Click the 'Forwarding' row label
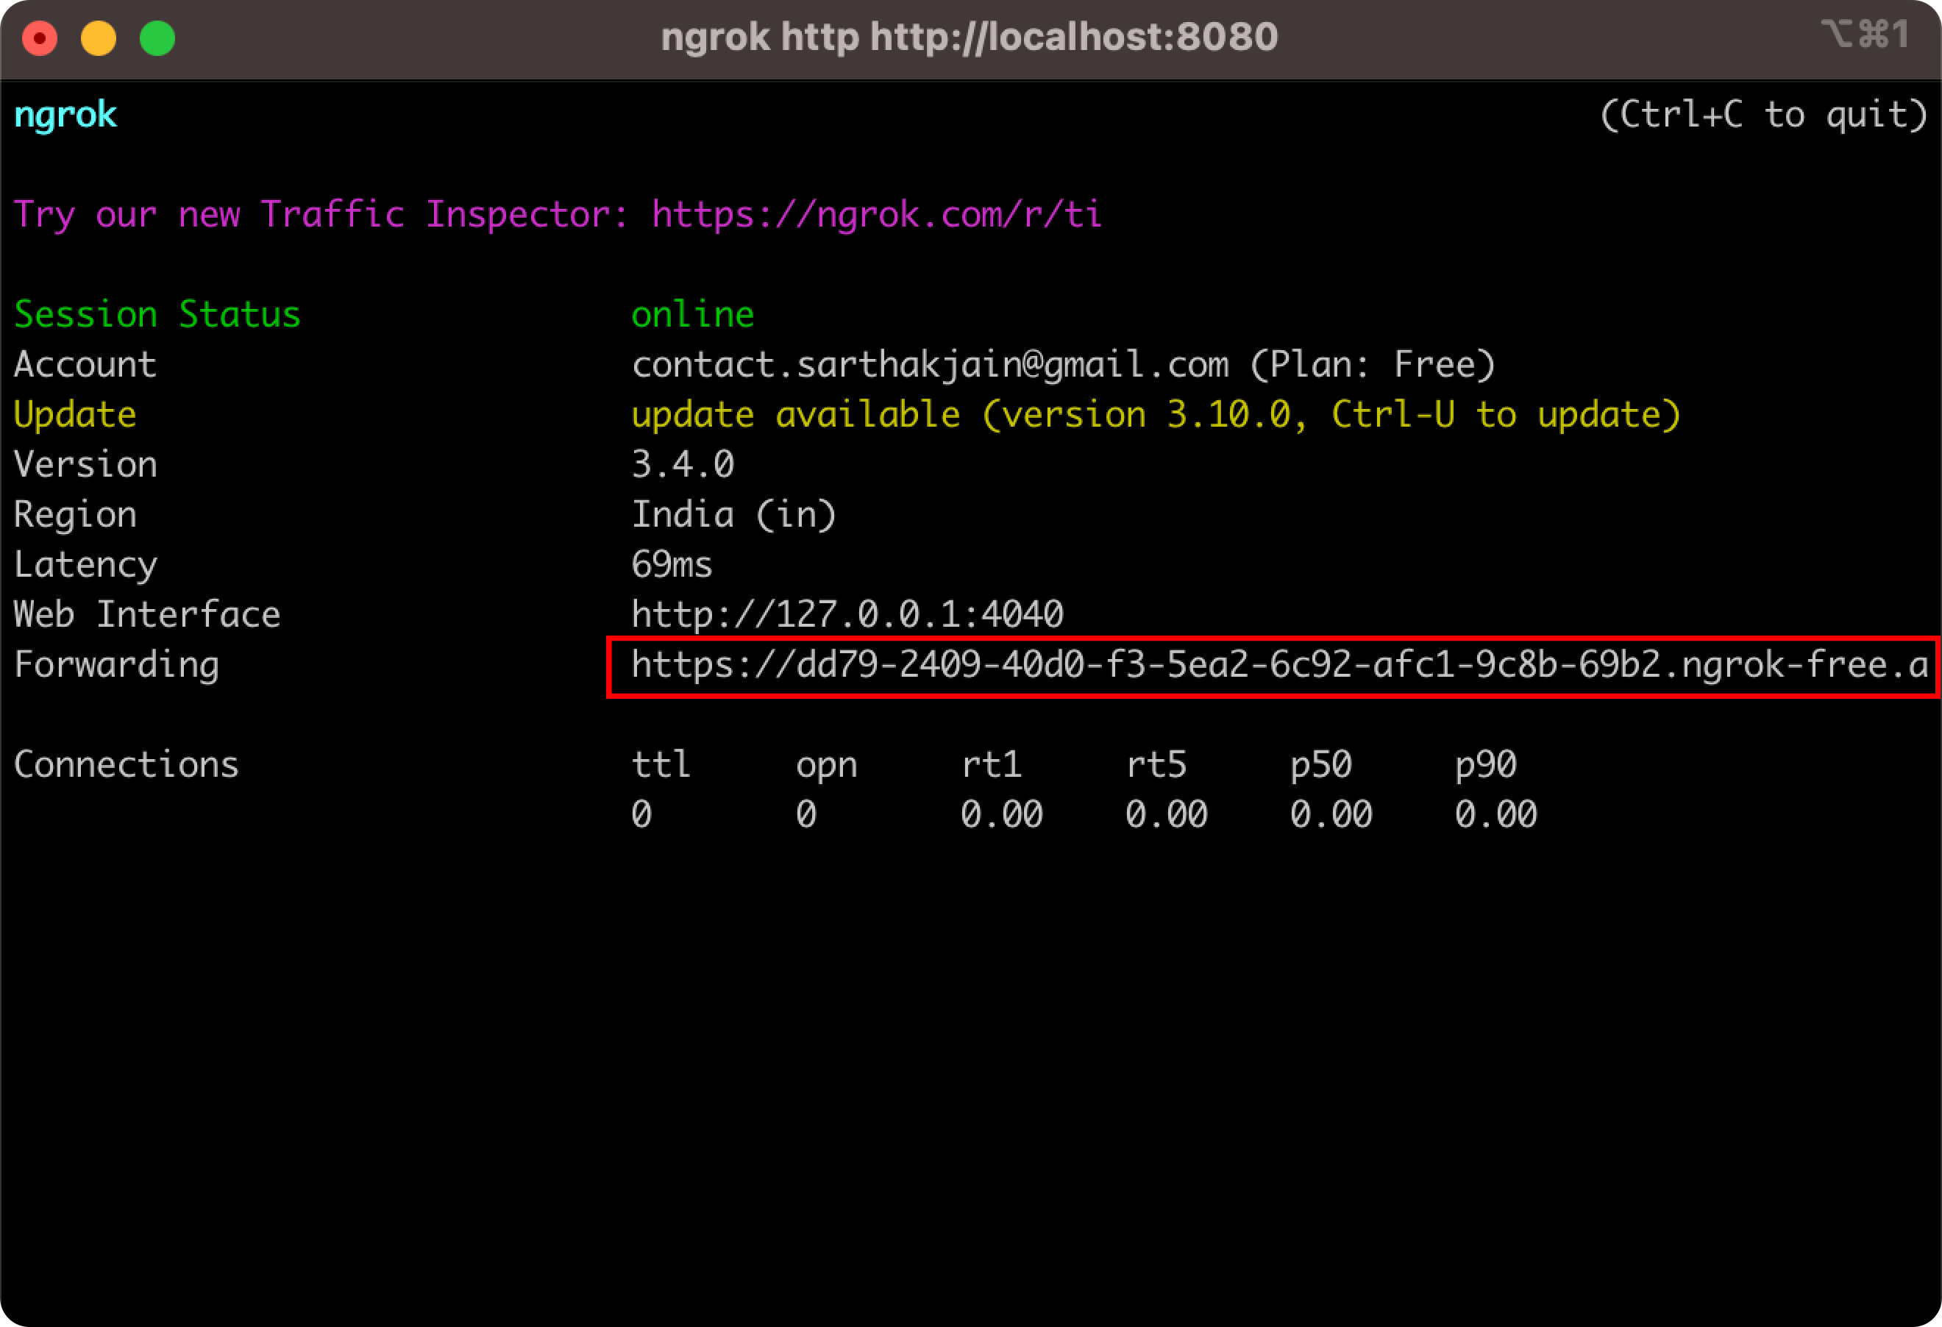 117,665
